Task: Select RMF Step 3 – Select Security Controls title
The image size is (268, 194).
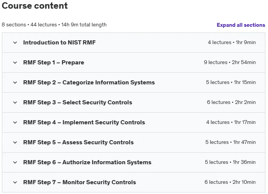Action: click(x=78, y=102)
